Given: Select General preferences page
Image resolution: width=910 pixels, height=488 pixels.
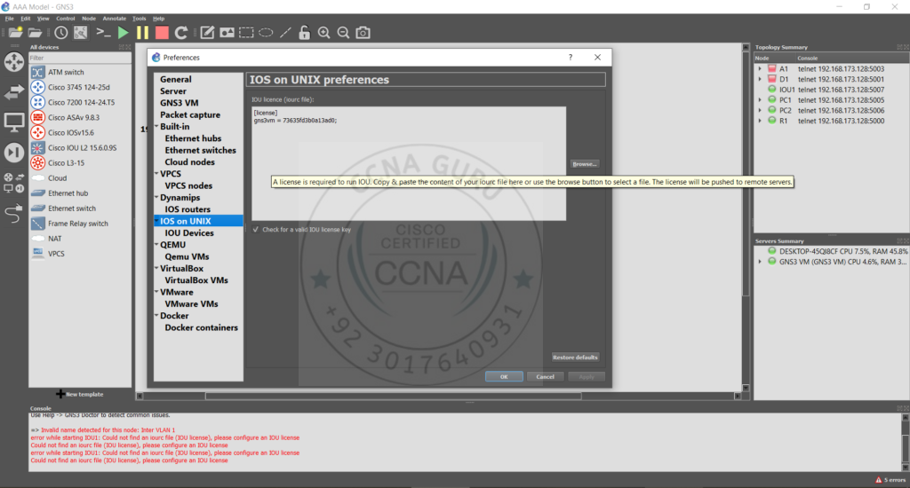Looking at the screenshot, I should click(x=175, y=79).
